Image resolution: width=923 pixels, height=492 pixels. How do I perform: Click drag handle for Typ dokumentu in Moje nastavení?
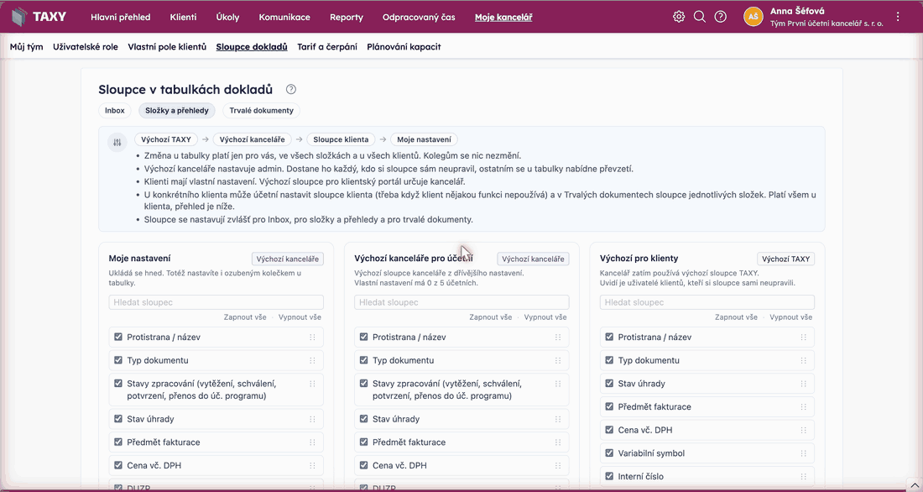312,360
